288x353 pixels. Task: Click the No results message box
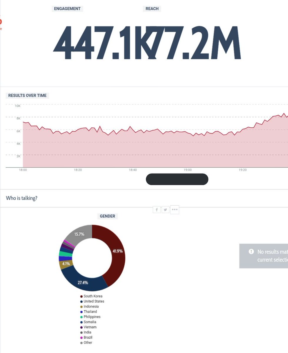(264, 256)
